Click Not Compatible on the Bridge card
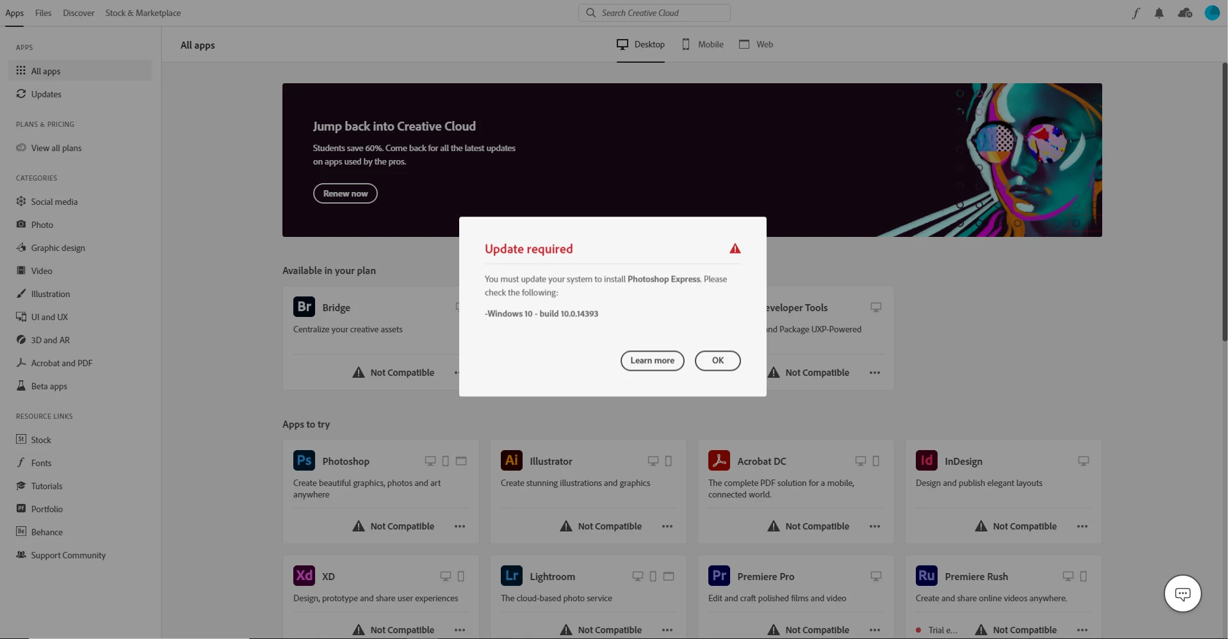Viewport: 1229px width, 639px height. click(393, 373)
